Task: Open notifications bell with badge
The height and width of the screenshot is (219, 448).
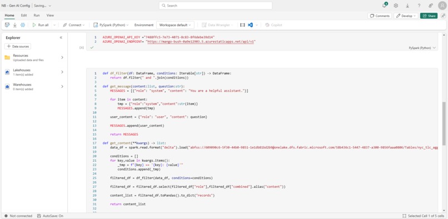Action: tap(385, 6)
